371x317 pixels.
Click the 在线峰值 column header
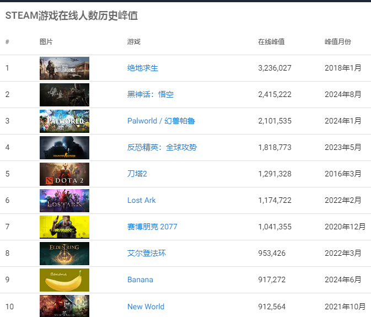(x=271, y=42)
